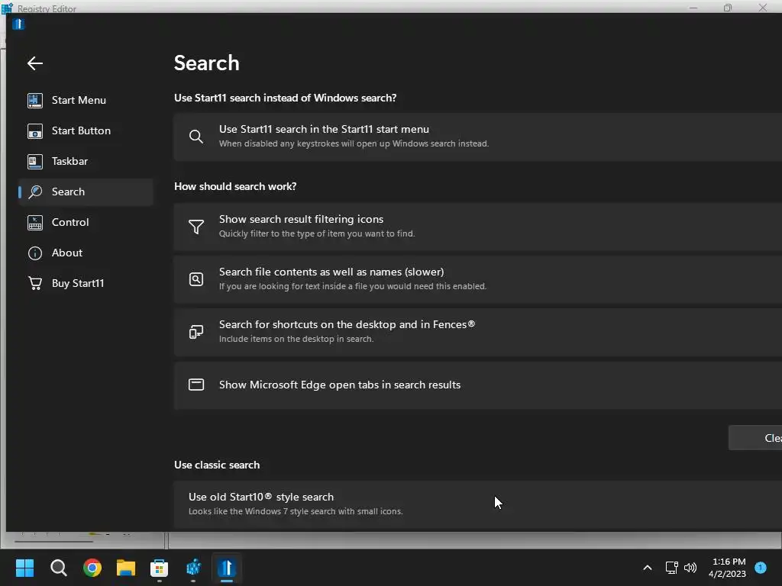Open the Taskbar settings section
This screenshot has height=586, width=782.
click(86, 161)
